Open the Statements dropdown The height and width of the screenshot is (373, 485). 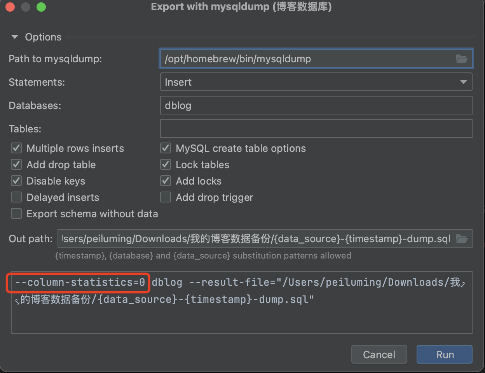316,82
